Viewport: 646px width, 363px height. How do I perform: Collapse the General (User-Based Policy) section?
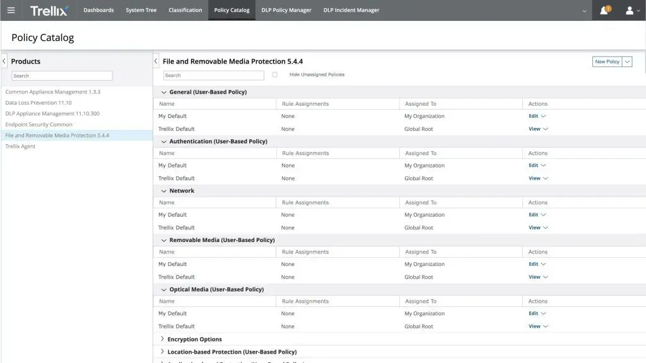coord(164,92)
